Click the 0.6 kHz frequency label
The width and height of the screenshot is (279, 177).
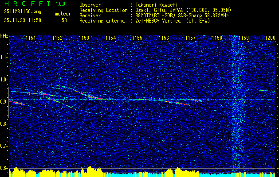tap(4, 168)
